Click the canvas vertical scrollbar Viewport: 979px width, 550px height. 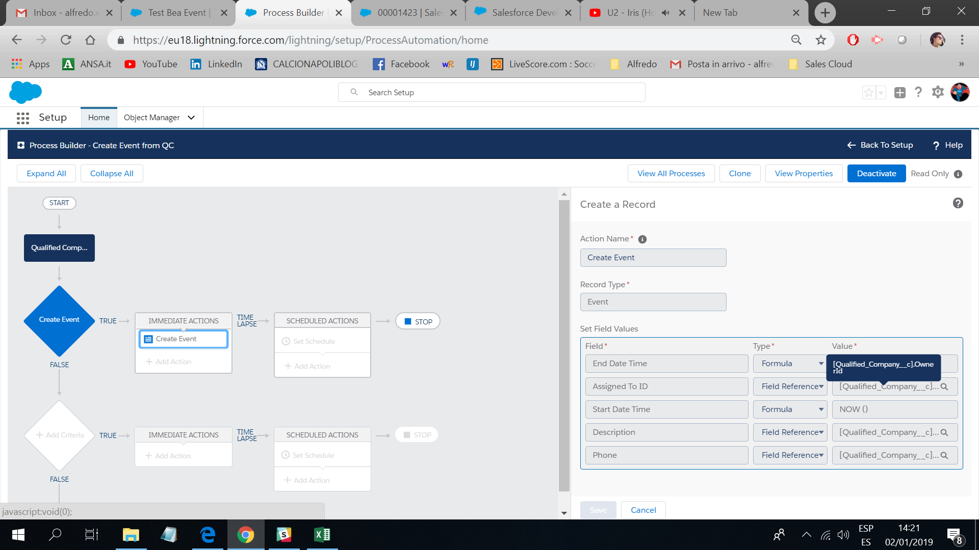(564, 346)
